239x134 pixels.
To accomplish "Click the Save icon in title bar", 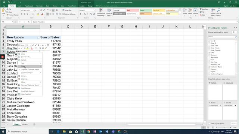I will pyautogui.click(x=4, y=2).
